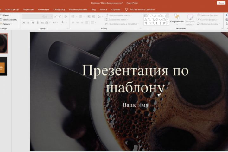Screen dimensions: 228x152
Task: Open the Слайд-шоу tab
Action: pyautogui.click(x=59, y=9)
